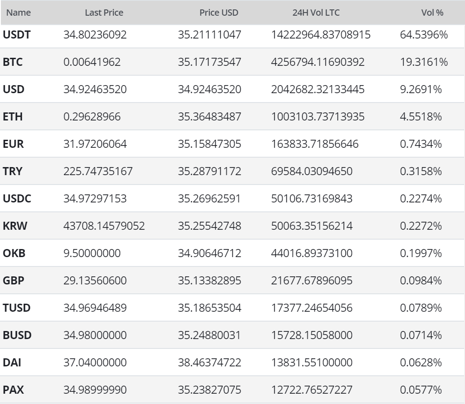
Task: Select the USDT market name
Action: [17, 35]
